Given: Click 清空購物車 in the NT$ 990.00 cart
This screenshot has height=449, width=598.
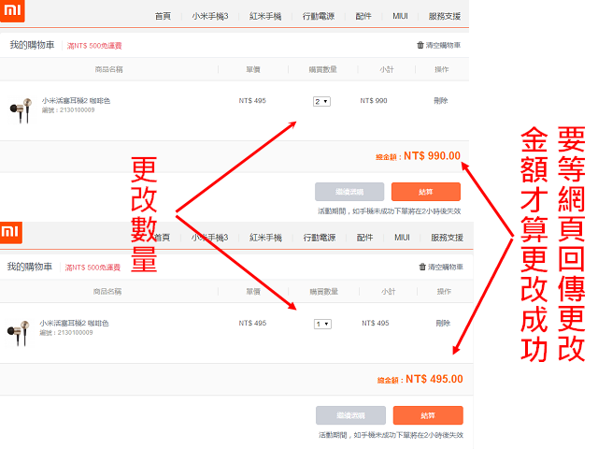Looking at the screenshot, I should tap(443, 45).
